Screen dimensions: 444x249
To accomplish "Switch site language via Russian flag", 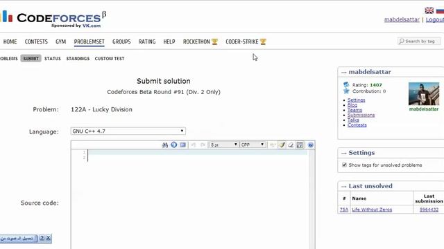I will coord(440,10).
